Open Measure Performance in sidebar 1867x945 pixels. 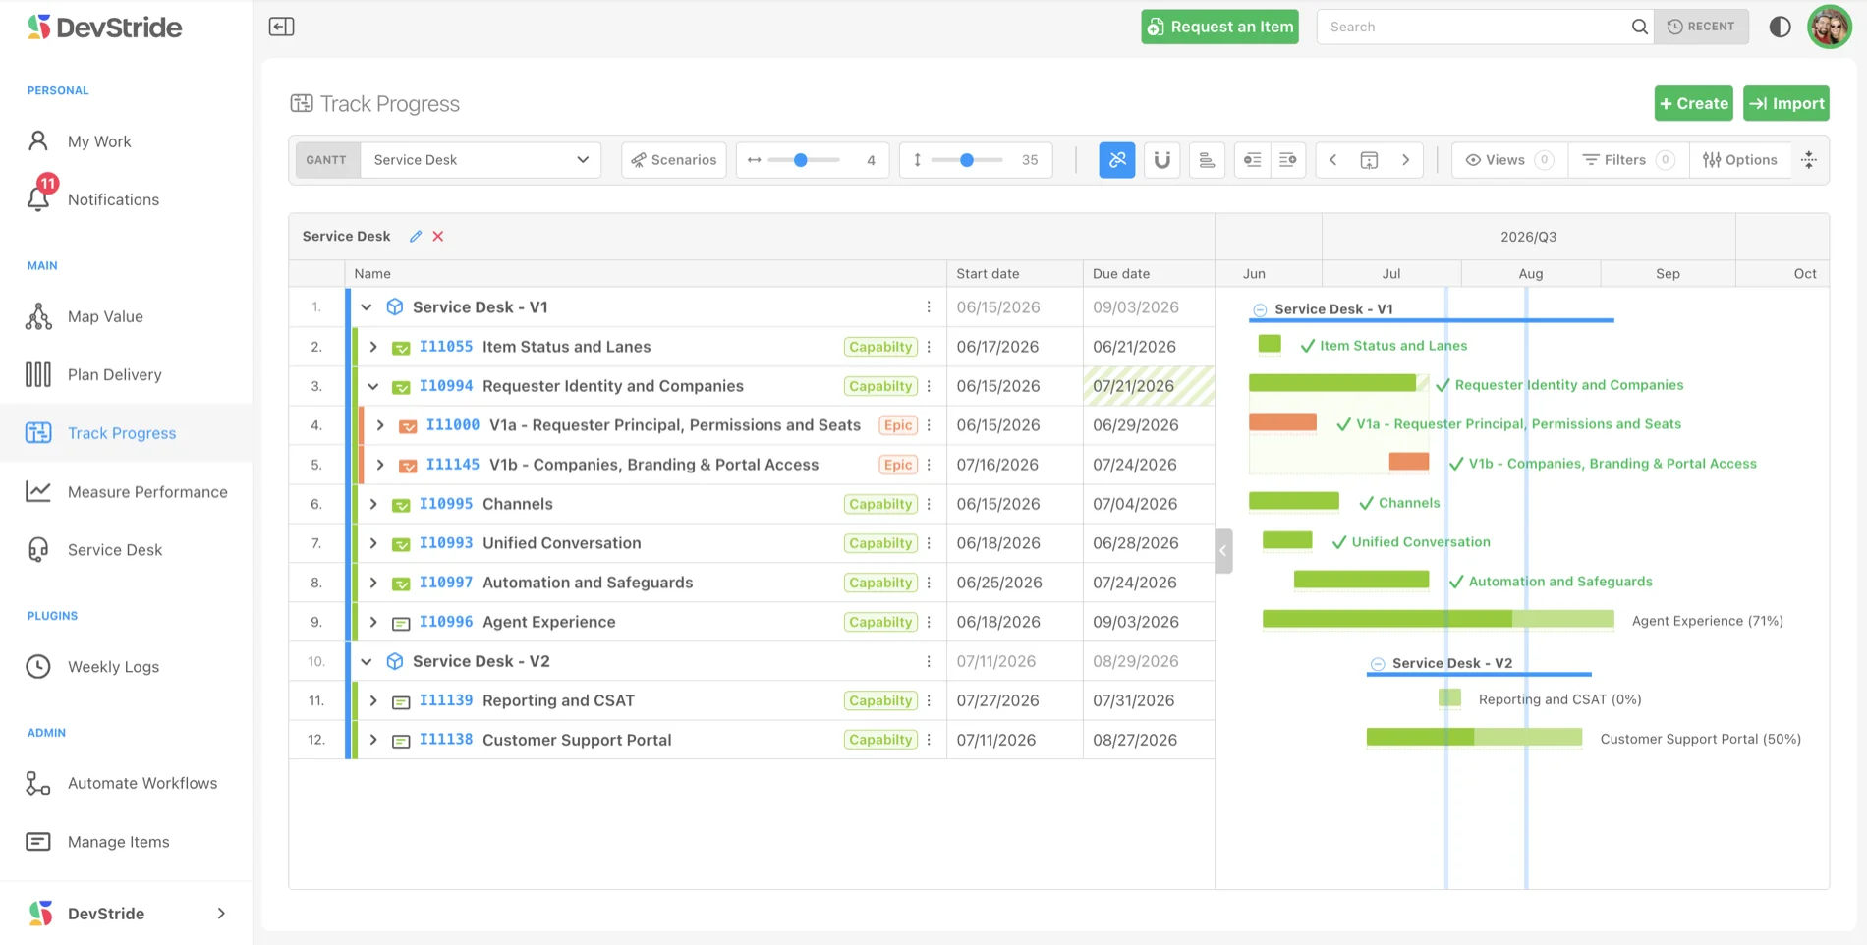coord(127,492)
